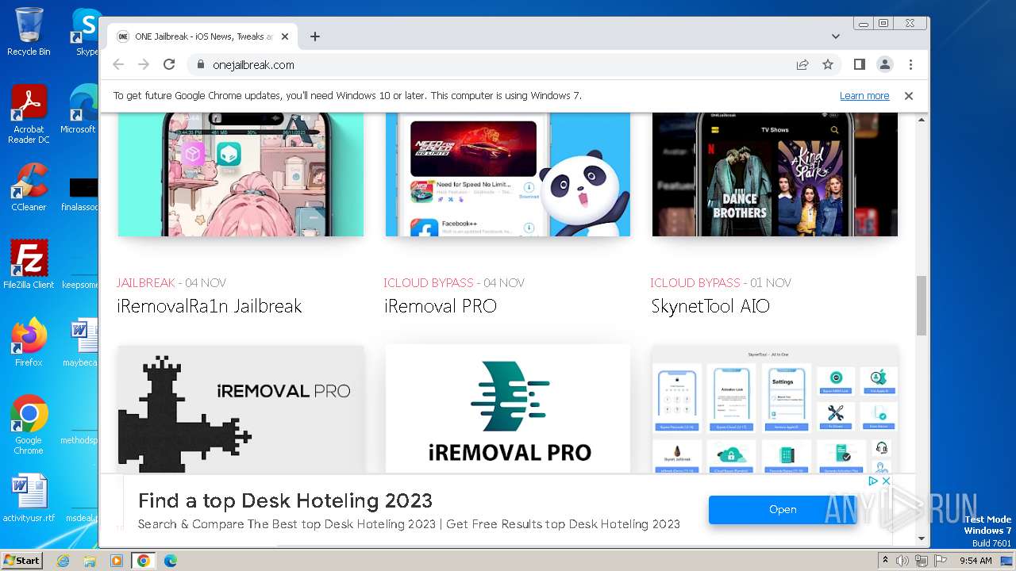Close the ONE Jailbreak tab
This screenshot has width=1016, height=571.
click(285, 36)
